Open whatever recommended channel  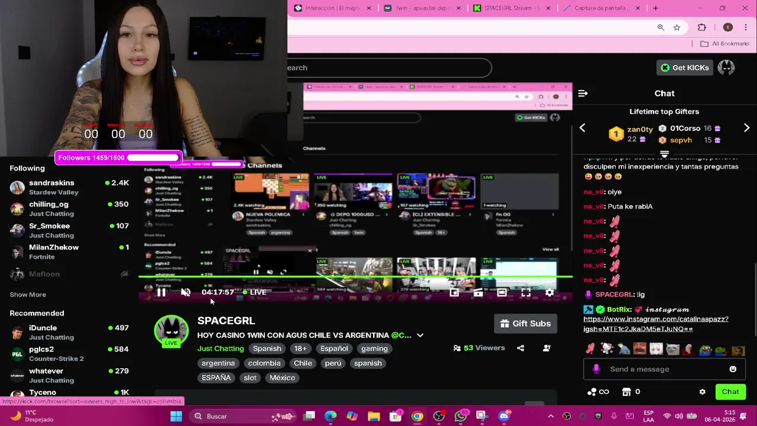point(69,376)
